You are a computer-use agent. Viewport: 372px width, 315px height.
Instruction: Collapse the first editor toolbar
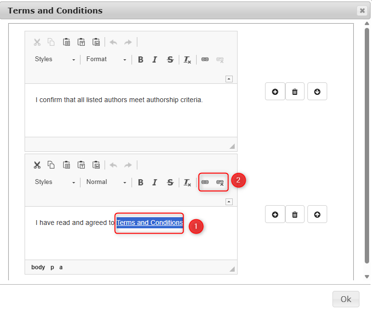tap(229, 79)
